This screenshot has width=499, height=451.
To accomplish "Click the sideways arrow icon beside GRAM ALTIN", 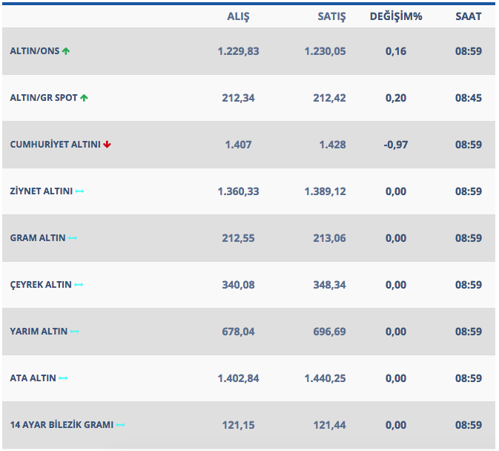I will click(72, 238).
